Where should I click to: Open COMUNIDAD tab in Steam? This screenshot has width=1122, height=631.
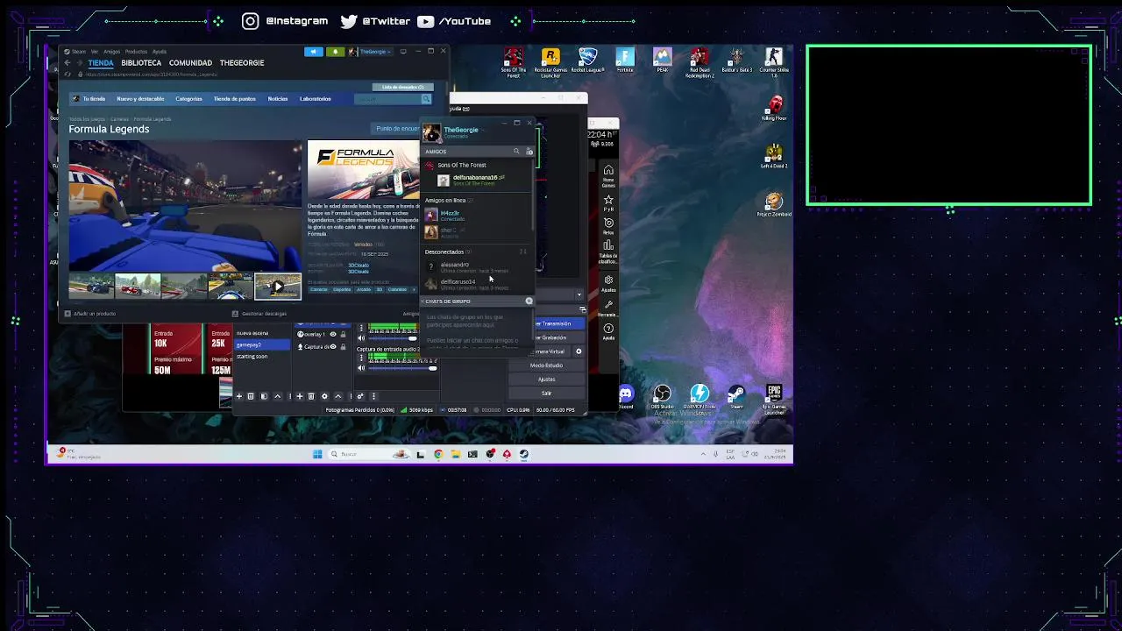(190, 63)
